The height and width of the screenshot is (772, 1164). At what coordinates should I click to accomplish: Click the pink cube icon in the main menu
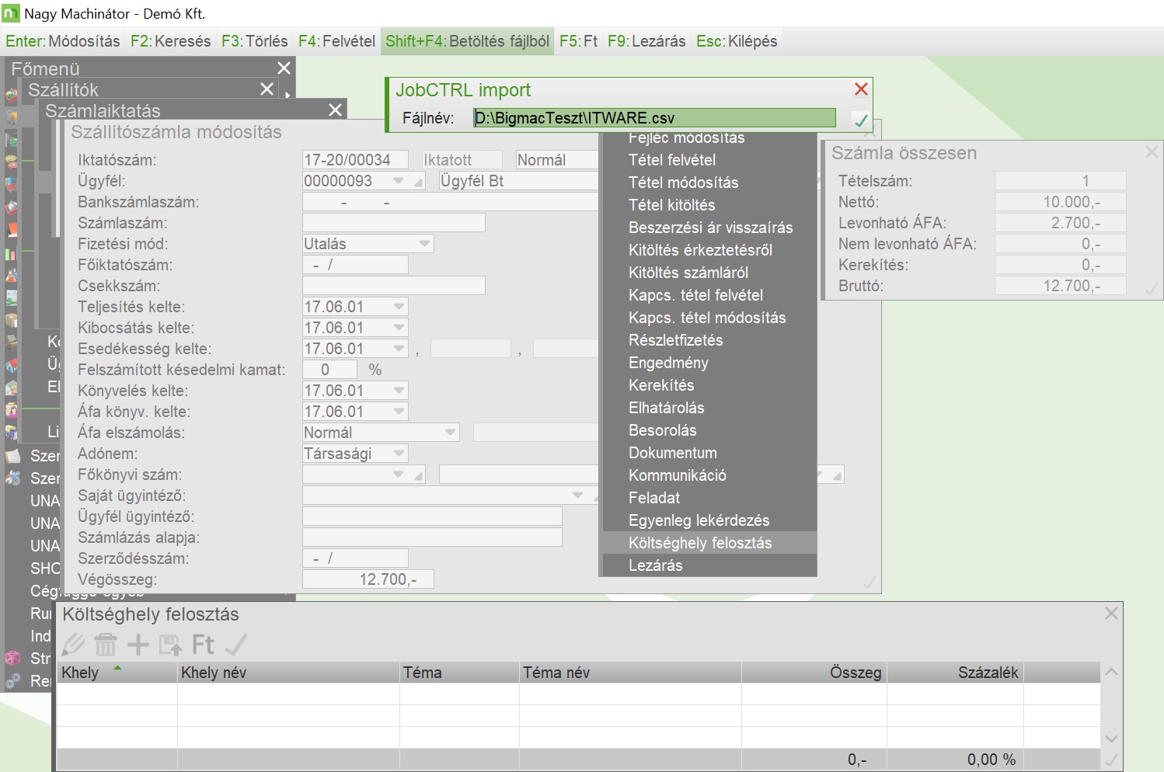coord(12,659)
